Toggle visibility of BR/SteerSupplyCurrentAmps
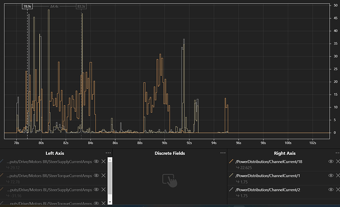The height and width of the screenshot is (207, 340). click(x=96, y=162)
